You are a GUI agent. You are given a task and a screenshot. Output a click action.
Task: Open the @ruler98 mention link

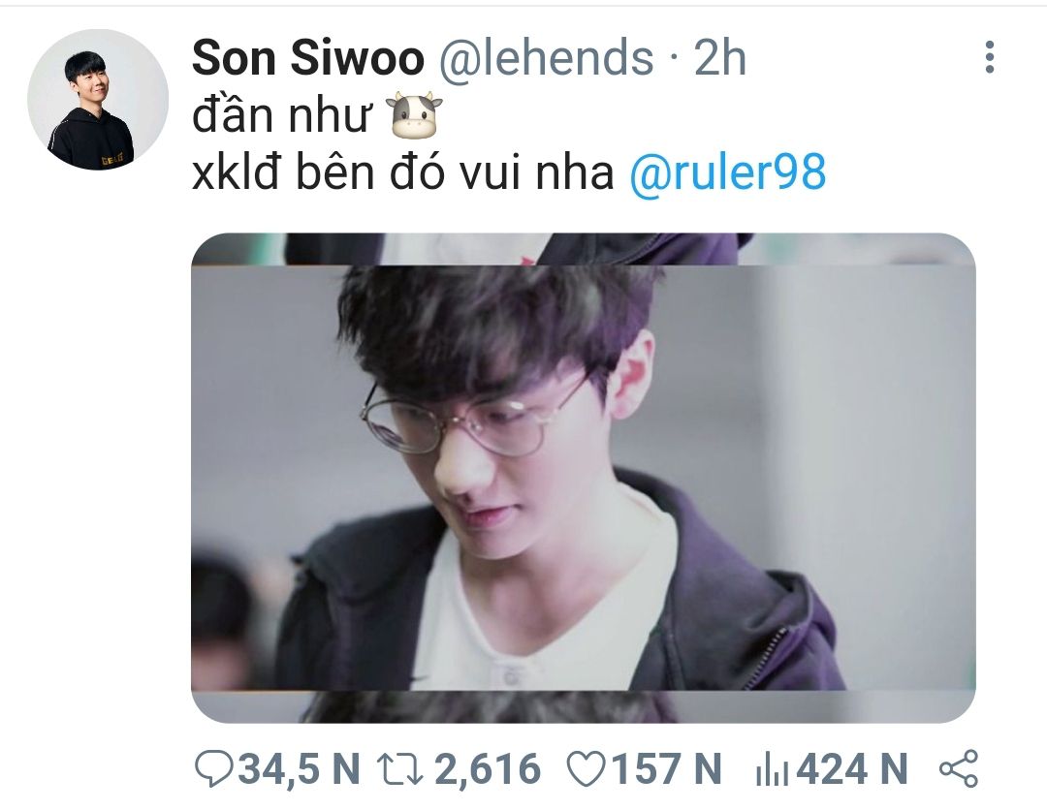[x=728, y=171]
